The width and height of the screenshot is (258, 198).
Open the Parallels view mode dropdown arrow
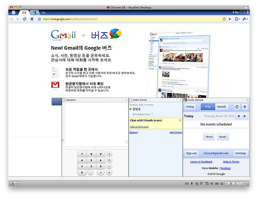[x=244, y=184]
